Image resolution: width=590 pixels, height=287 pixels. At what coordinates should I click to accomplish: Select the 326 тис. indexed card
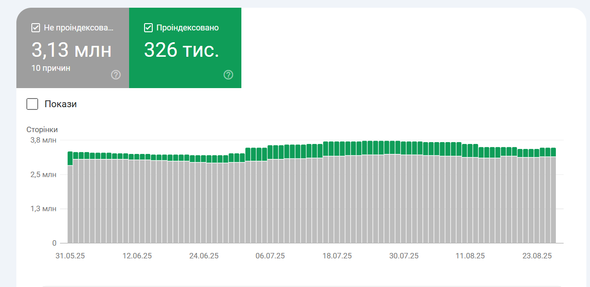(x=185, y=48)
